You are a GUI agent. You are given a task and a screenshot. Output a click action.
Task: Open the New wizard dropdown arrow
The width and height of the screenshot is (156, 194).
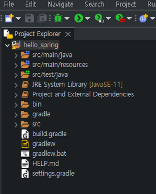click(x=18, y=19)
